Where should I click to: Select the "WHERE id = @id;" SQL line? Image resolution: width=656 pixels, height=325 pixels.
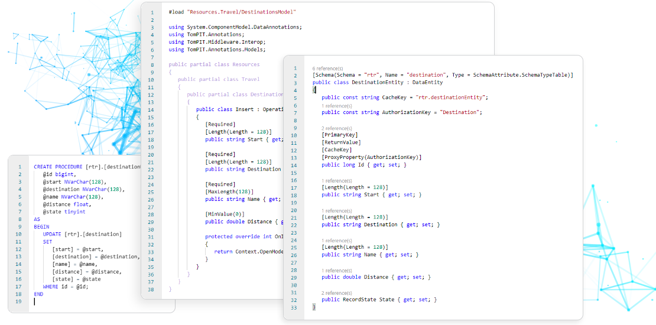coord(66,287)
